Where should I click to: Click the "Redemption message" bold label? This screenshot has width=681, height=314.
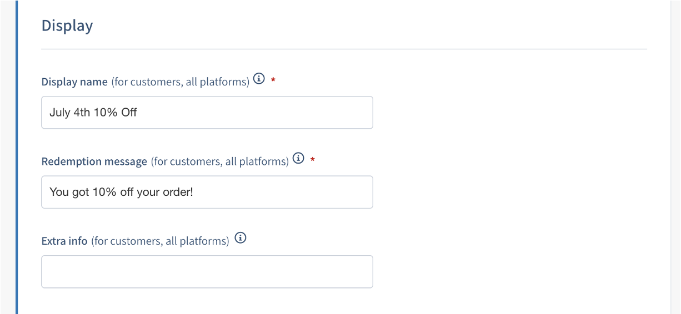(94, 161)
